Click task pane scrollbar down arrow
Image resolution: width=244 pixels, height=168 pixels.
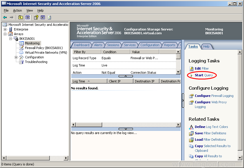240,158
